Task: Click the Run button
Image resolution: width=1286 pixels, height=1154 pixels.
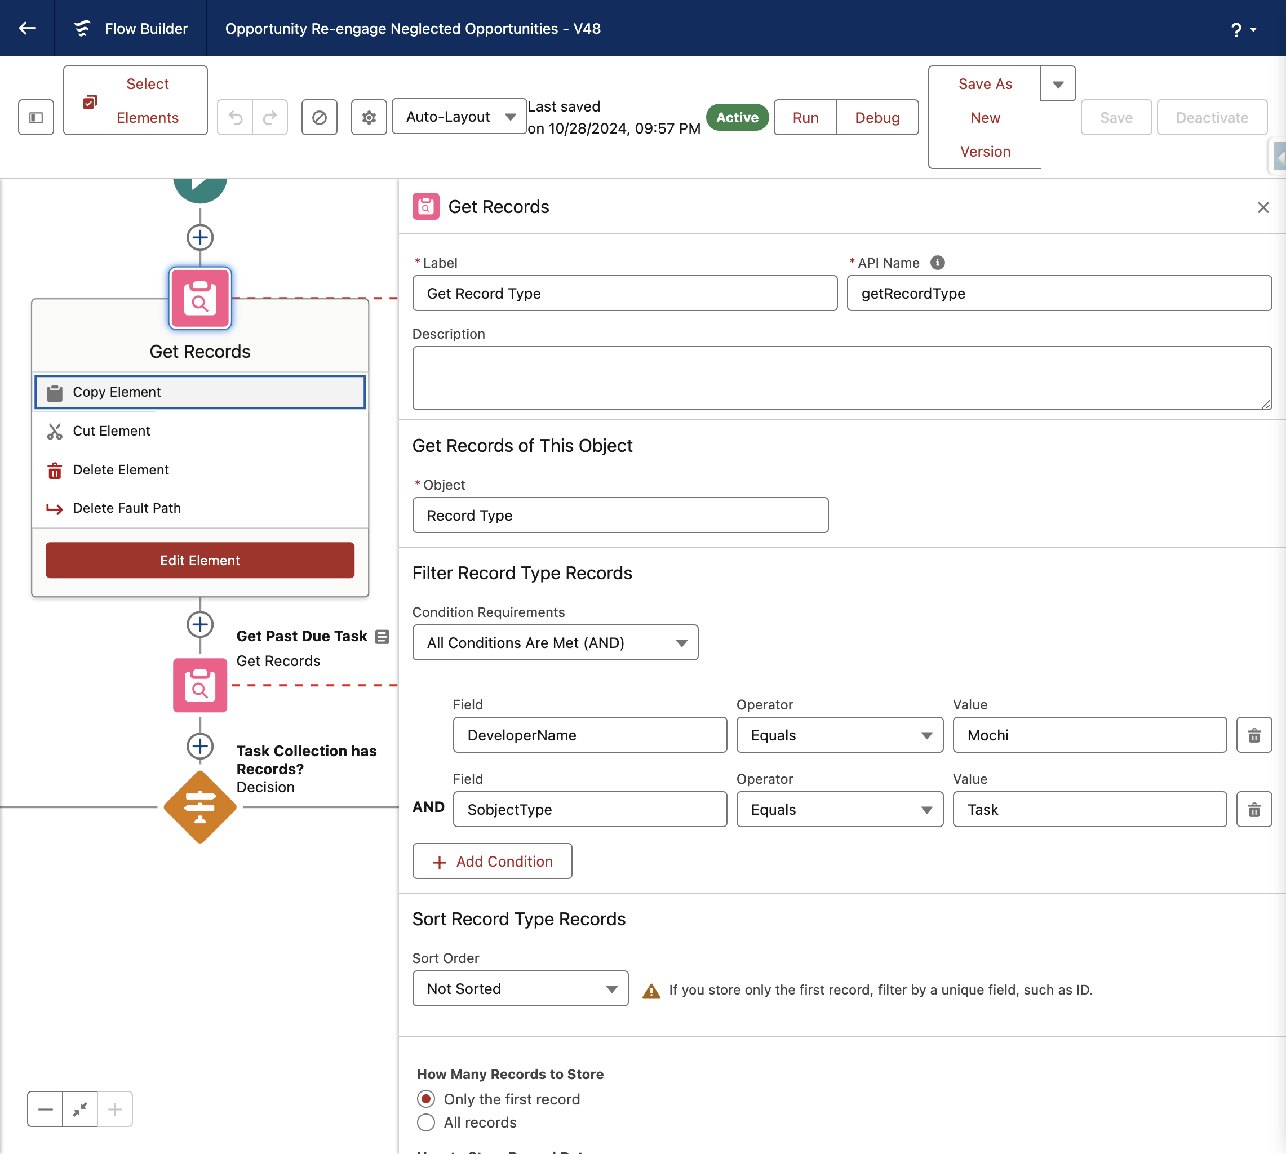Action: pyautogui.click(x=805, y=117)
